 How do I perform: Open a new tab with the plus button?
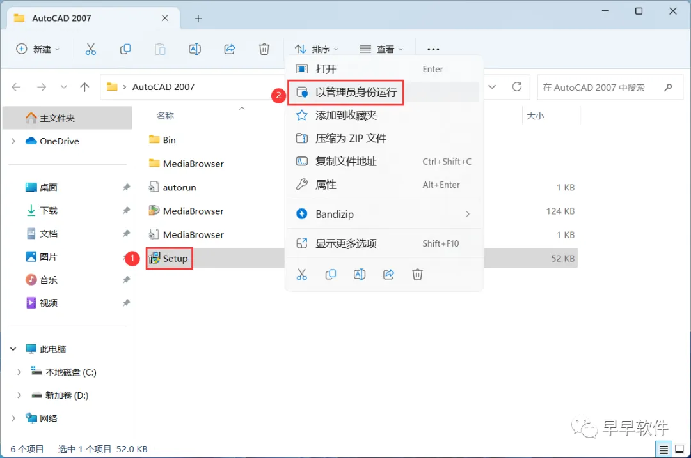pyautogui.click(x=198, y=19)
